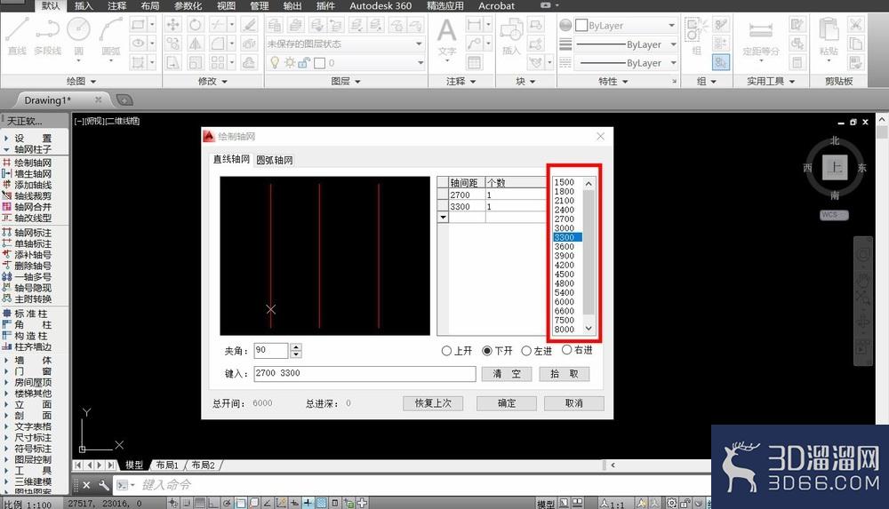This screenshot has width=889, height=509.
Task: Click the 插入 block insert icon
Action: click(511, 36)
